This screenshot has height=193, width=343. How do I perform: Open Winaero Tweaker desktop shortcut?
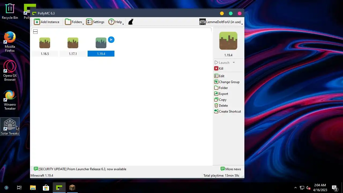(10, 100)
